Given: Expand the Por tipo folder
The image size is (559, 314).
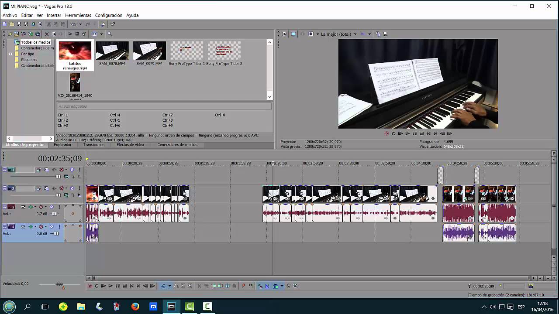Looking at the screenshot, I should coord(10,54).
